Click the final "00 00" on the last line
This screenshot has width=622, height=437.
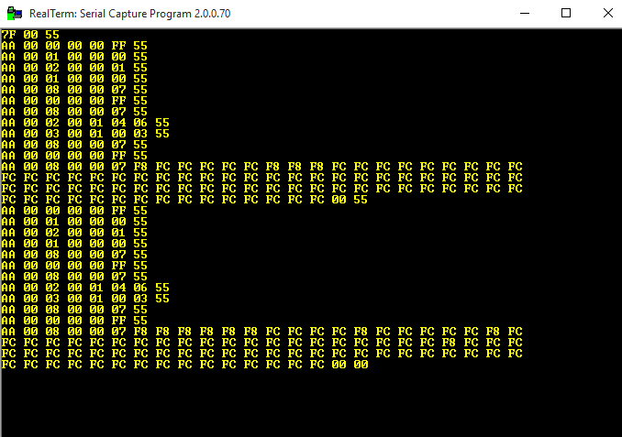(350, 365)
